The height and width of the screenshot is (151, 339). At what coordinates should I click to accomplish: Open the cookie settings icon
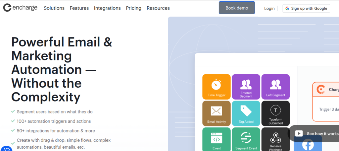(6, 149)
